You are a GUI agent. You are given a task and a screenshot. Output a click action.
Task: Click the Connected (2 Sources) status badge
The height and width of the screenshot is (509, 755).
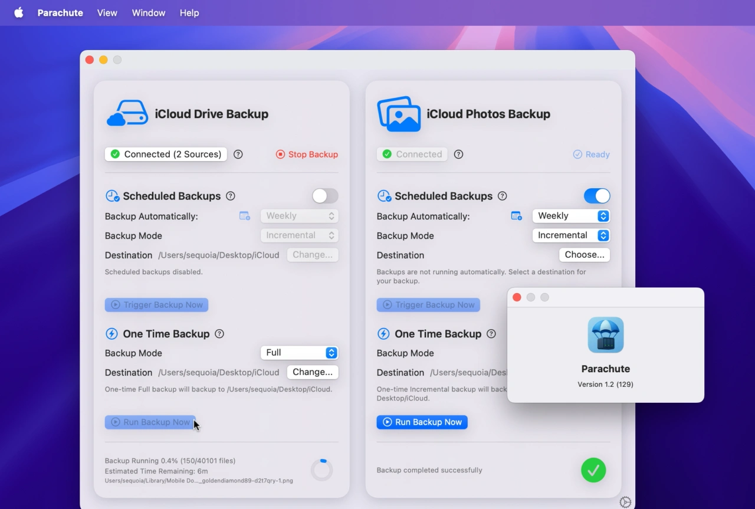(x=166, y=155)
